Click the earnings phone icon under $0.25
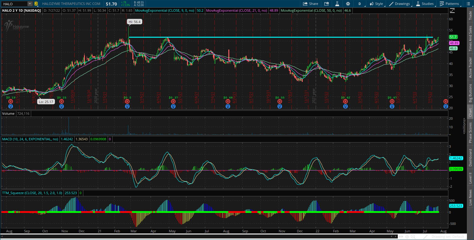Viewport: 474px width, 240px height. 61,101
